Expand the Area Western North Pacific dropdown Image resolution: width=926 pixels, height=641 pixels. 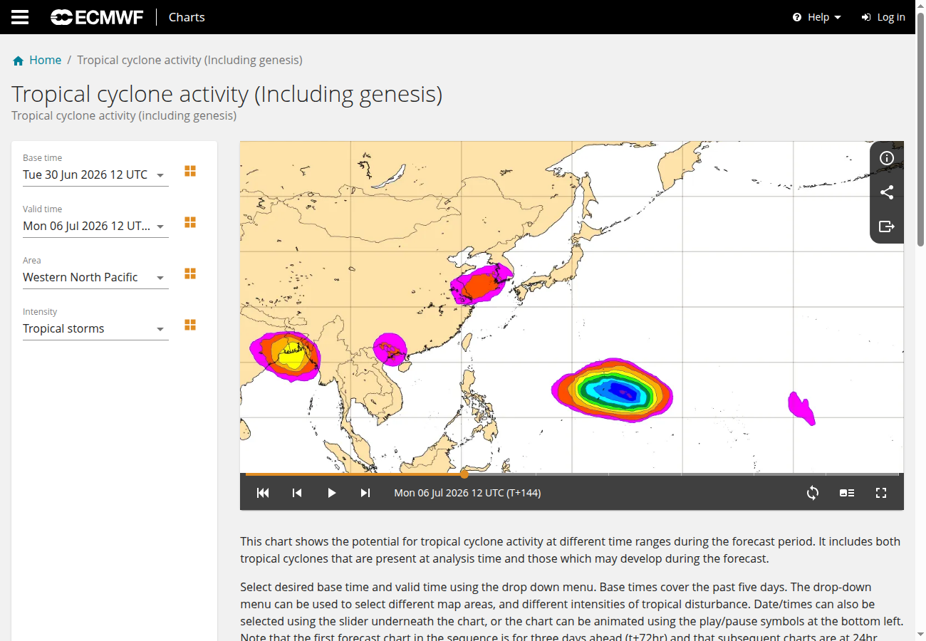(x=95, y=278)
